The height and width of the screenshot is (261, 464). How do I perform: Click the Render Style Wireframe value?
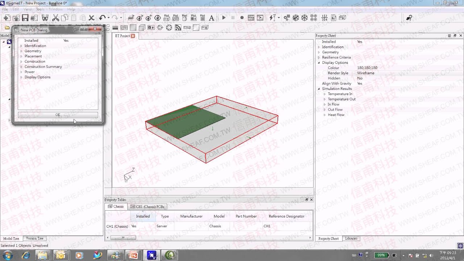click(366, 73)
